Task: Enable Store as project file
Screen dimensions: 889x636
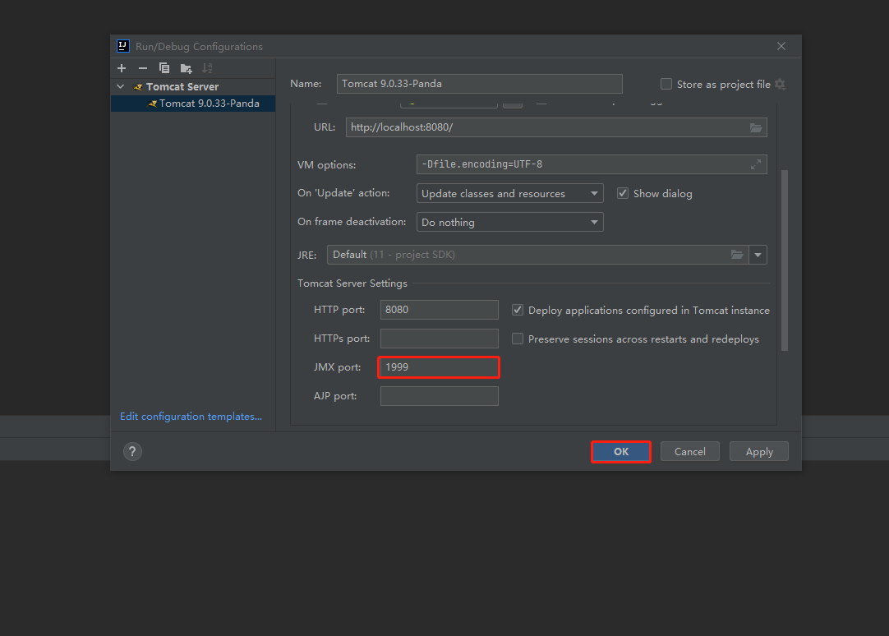Action: (666, 84)
